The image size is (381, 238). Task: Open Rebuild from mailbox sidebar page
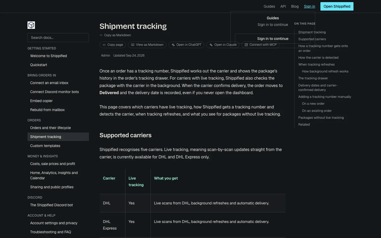point(58,110)
